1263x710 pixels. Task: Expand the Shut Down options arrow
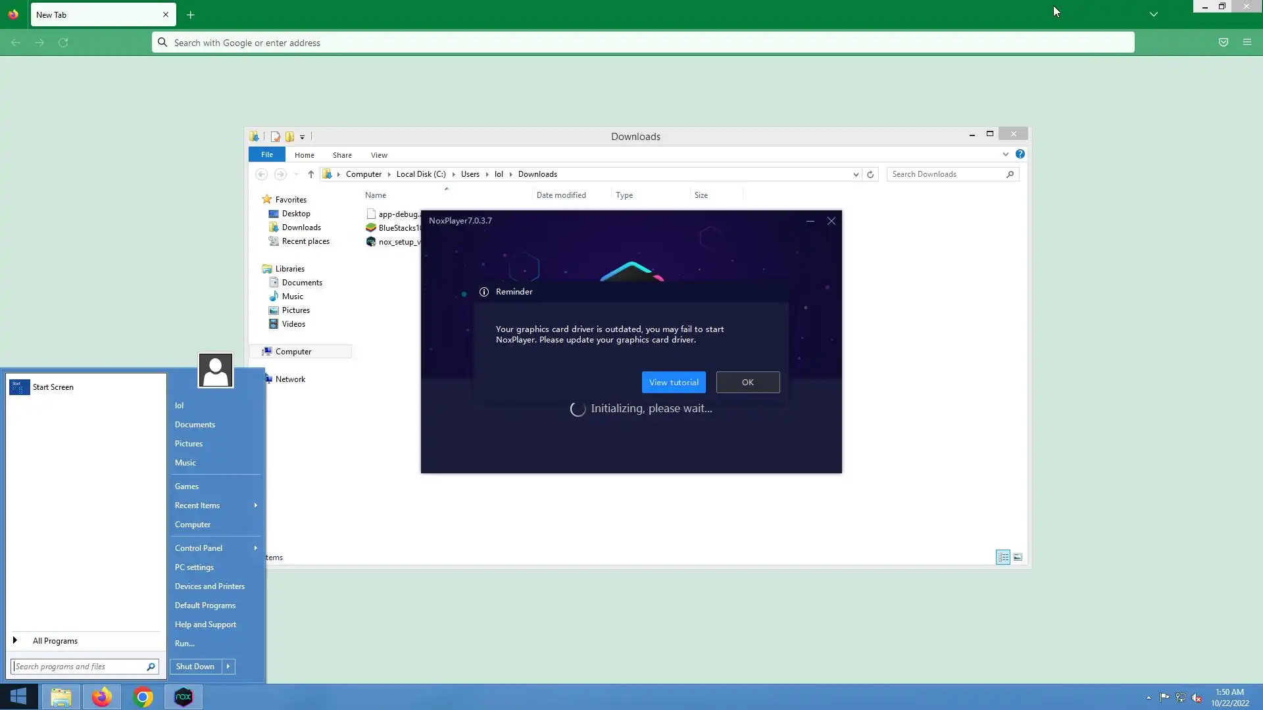(x=228, y=666)
